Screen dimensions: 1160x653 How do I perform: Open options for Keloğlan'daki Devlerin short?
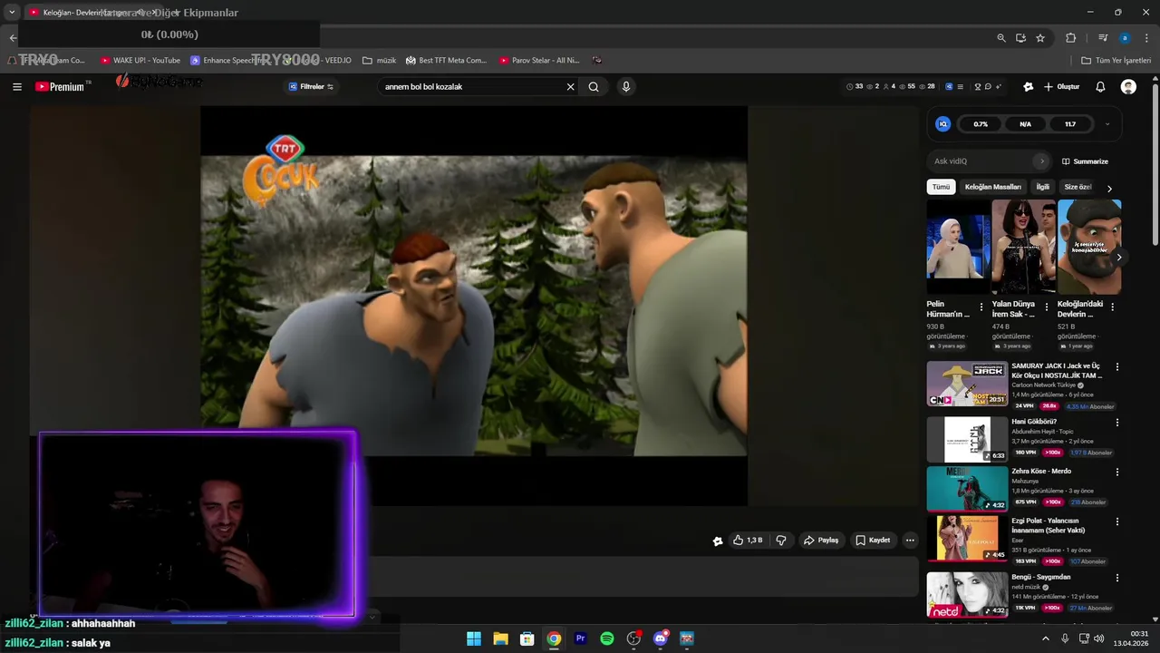click(x=1112, y=307)
